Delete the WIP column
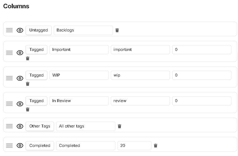Image resolution: width=238 pixels, height=156 pixels. [28, 83]
